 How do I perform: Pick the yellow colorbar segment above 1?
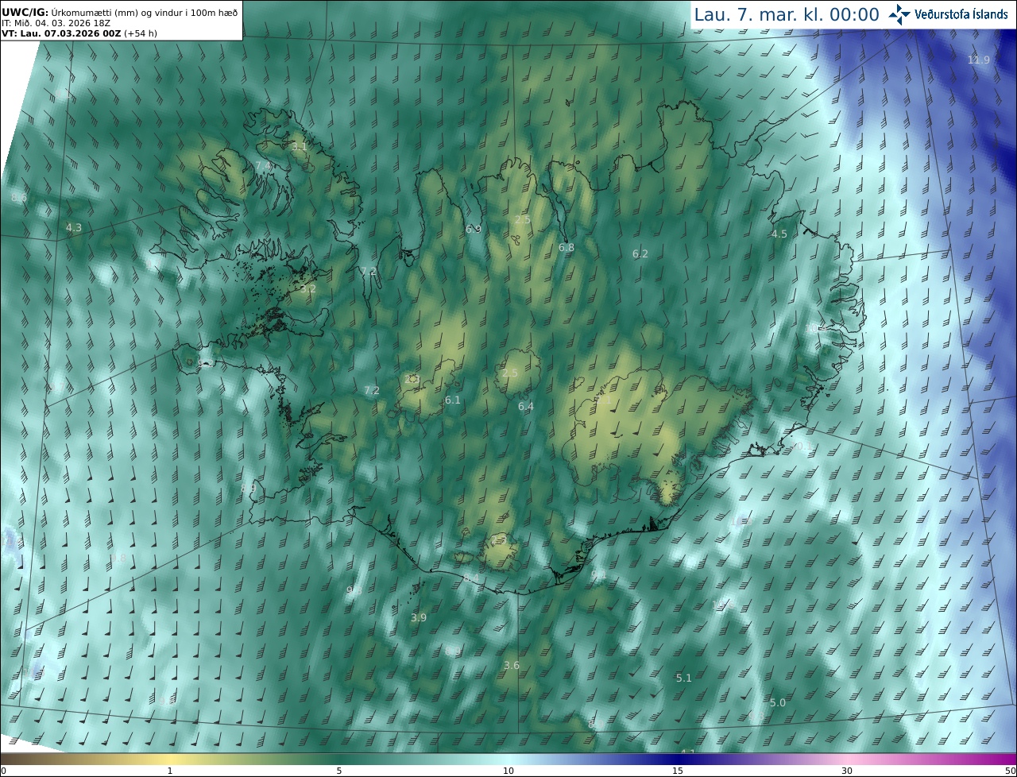170,759
